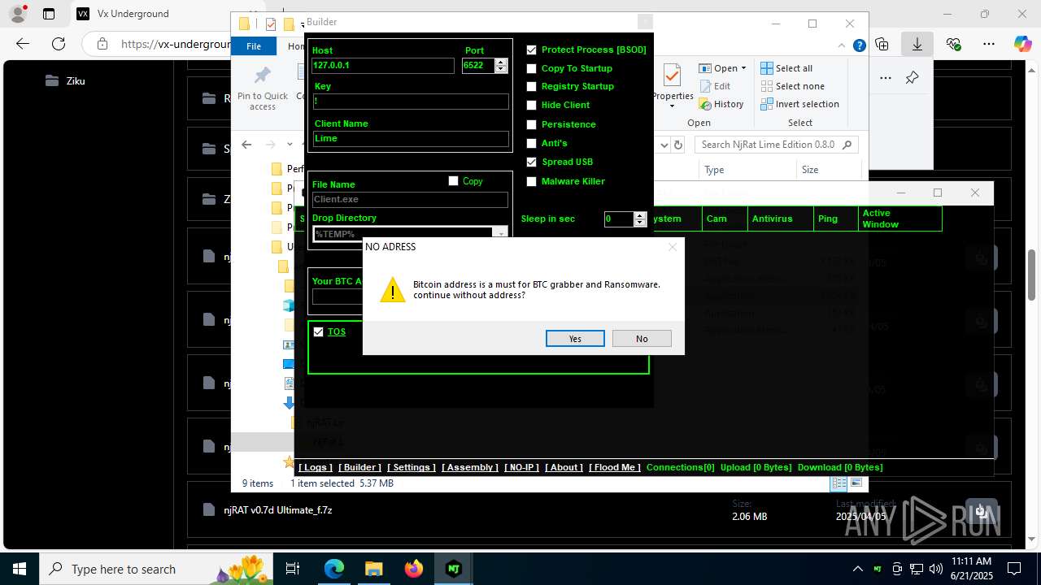Uncheck Protect Process [BSOD]

click(532, 50)
